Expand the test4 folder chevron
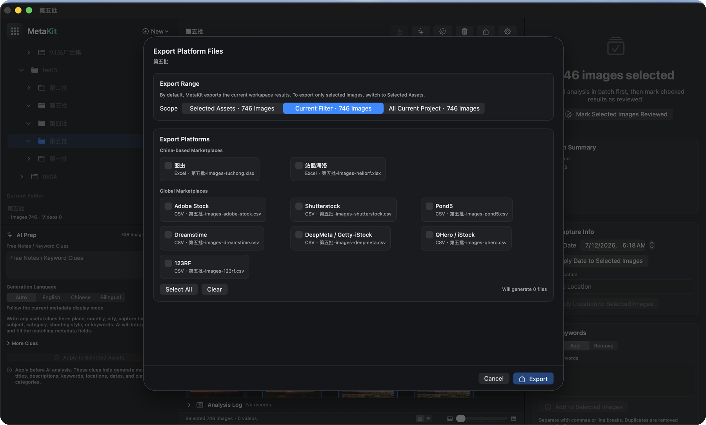Screen dimensions: 706x425 [22, 176]
